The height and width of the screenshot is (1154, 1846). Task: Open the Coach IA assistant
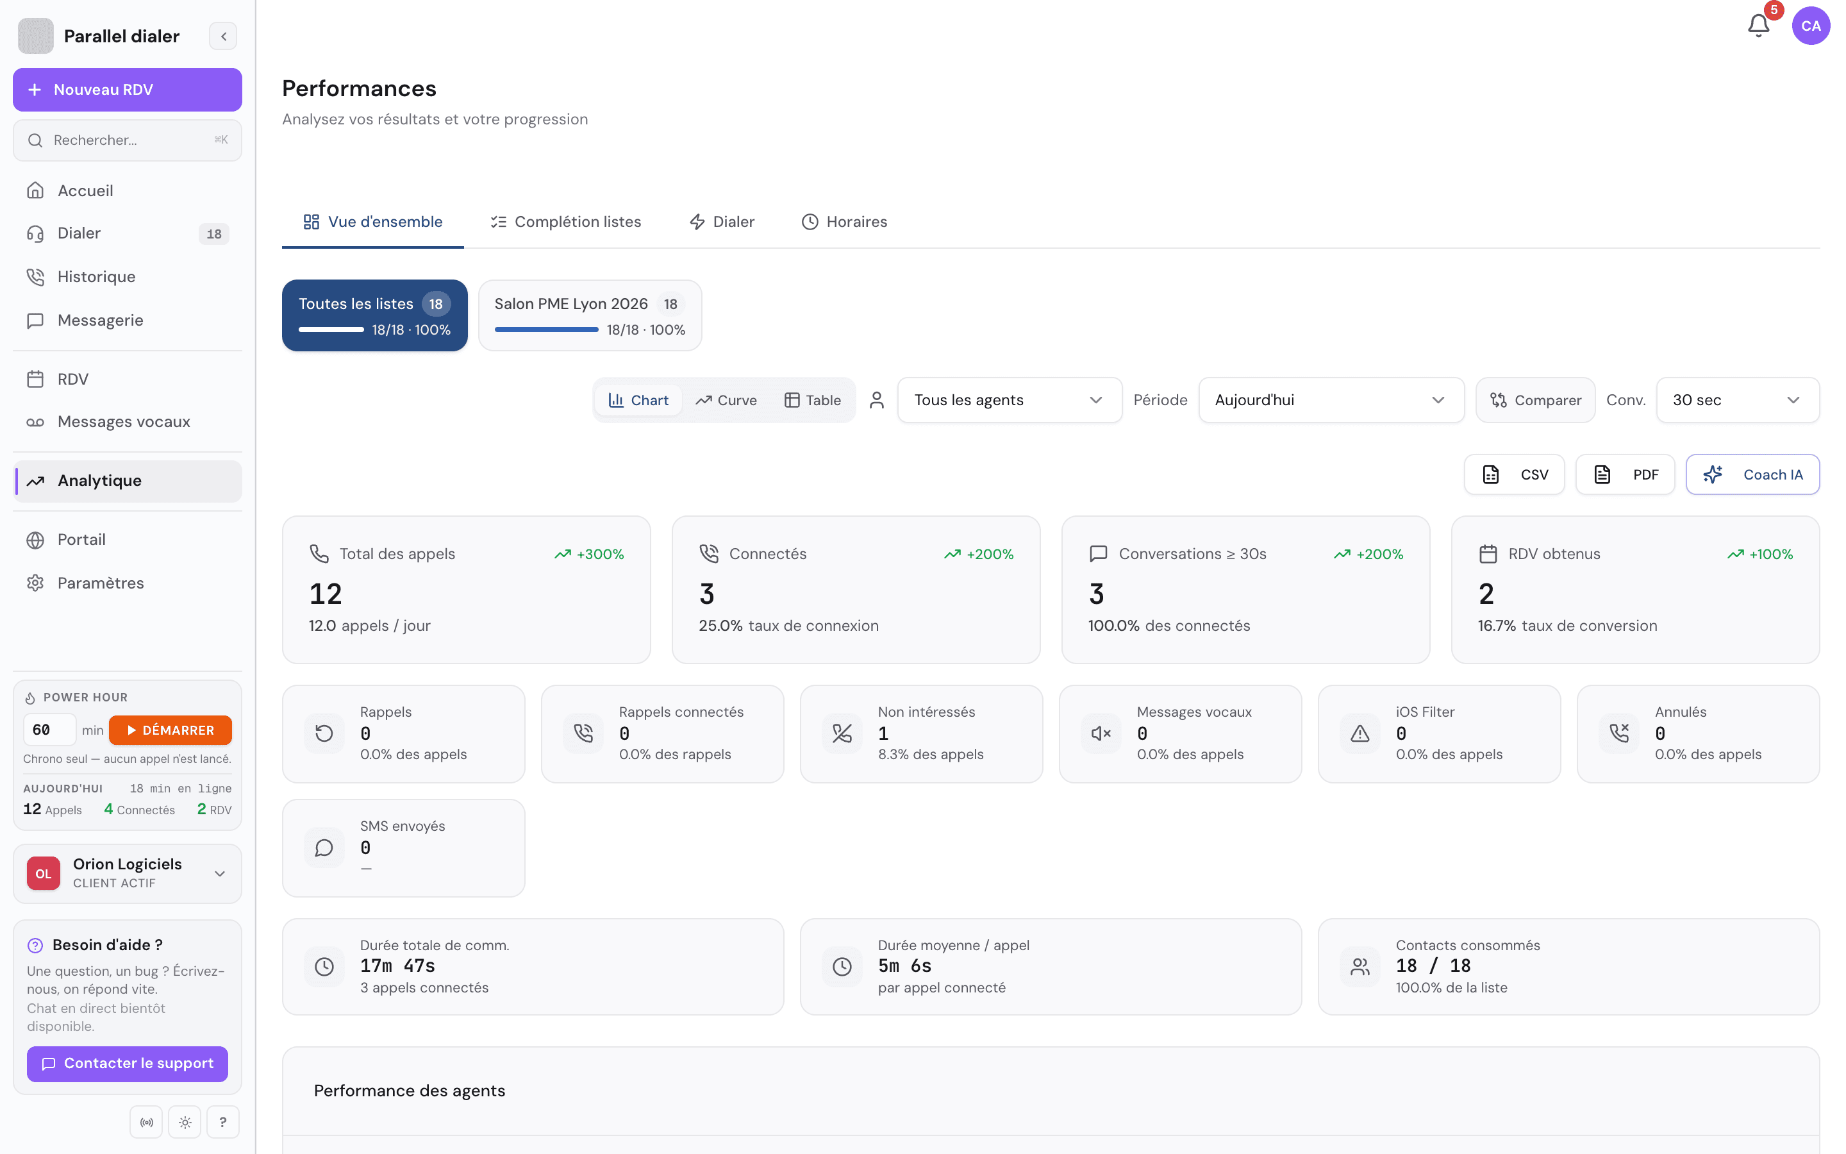click(1753, 474)
